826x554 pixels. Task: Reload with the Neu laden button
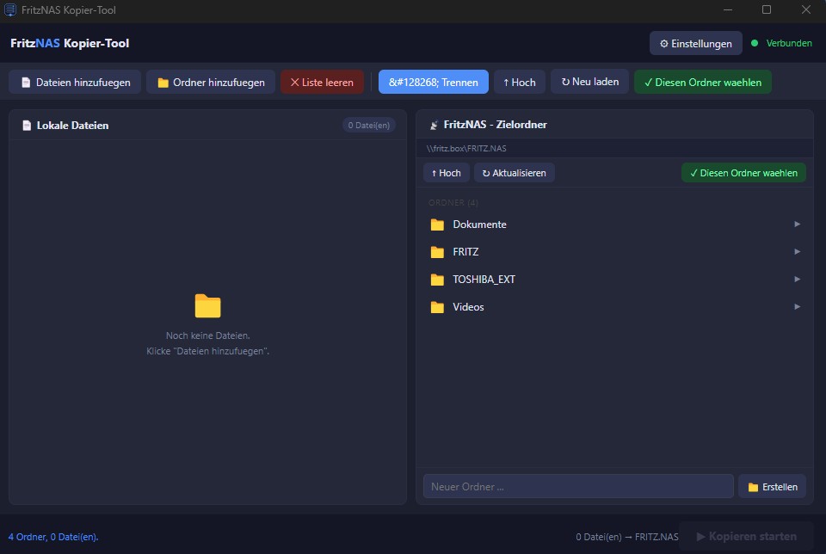click(x=590, y=82)
